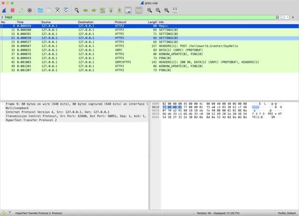Click highlighted hex bytes 7f 00 00 01
The width and height of the screenshot is (299, 216).
(172, 107)
